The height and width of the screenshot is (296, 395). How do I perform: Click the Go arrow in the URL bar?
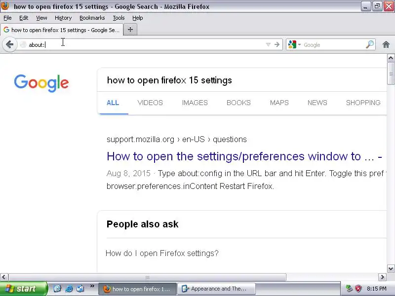coord(277,44)
